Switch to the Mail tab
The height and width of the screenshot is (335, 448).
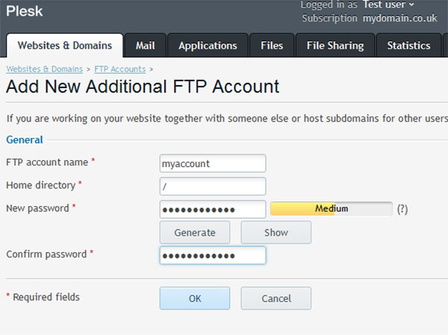click(x=146, y=46)
